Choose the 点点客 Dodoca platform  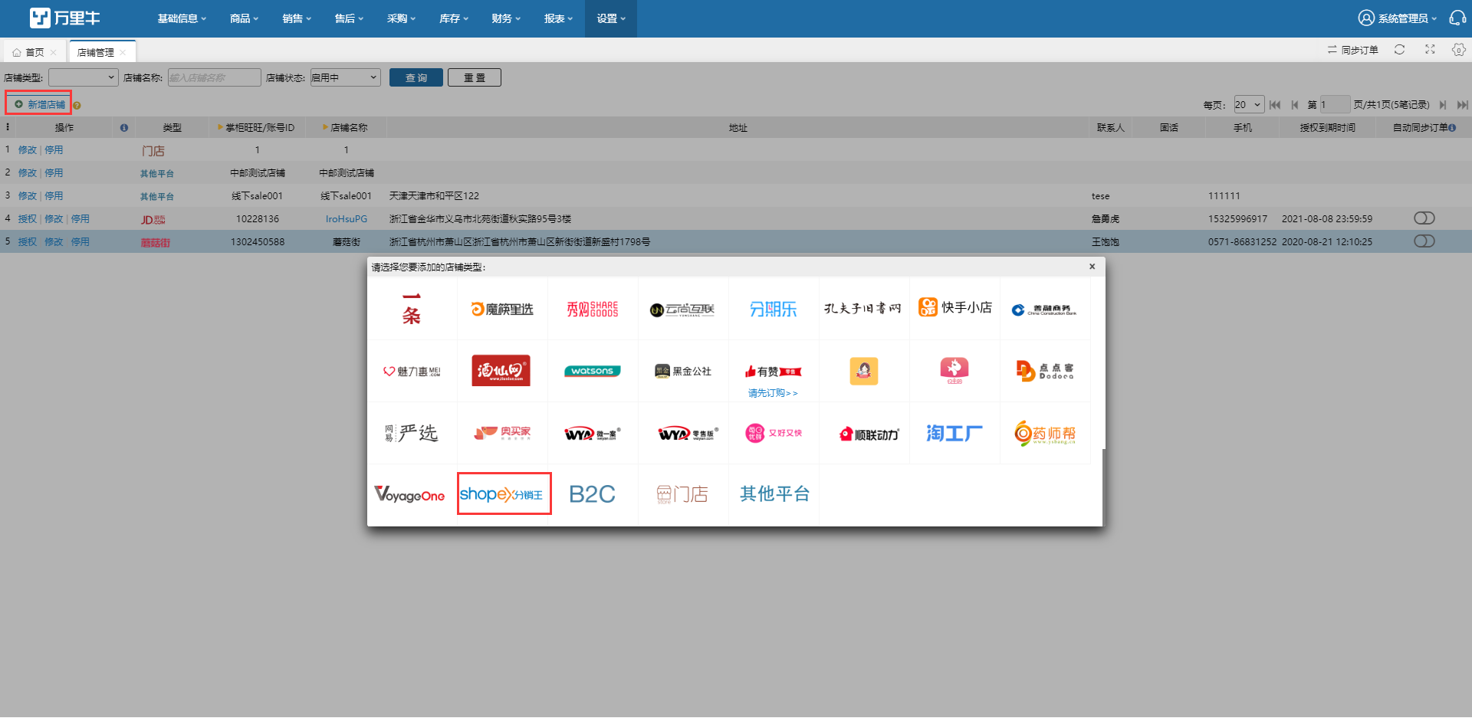tap(1045, 371)
